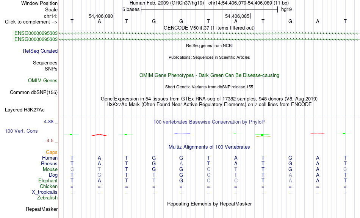This screenshot has height=218, width=360.
Task: Open RepeatMasker track label
Action: coord(42,209)
